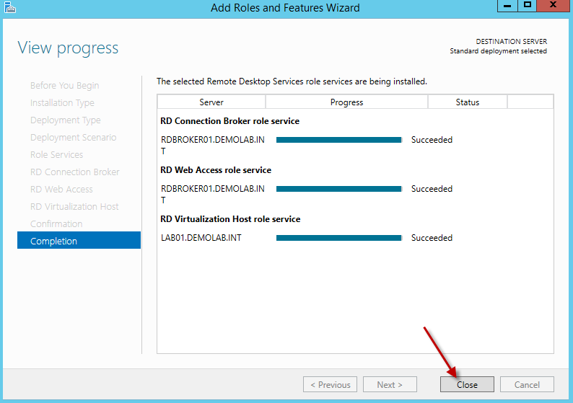
Task: Click the RD Connection Broker progress bar
Action: tap(338, 140)
